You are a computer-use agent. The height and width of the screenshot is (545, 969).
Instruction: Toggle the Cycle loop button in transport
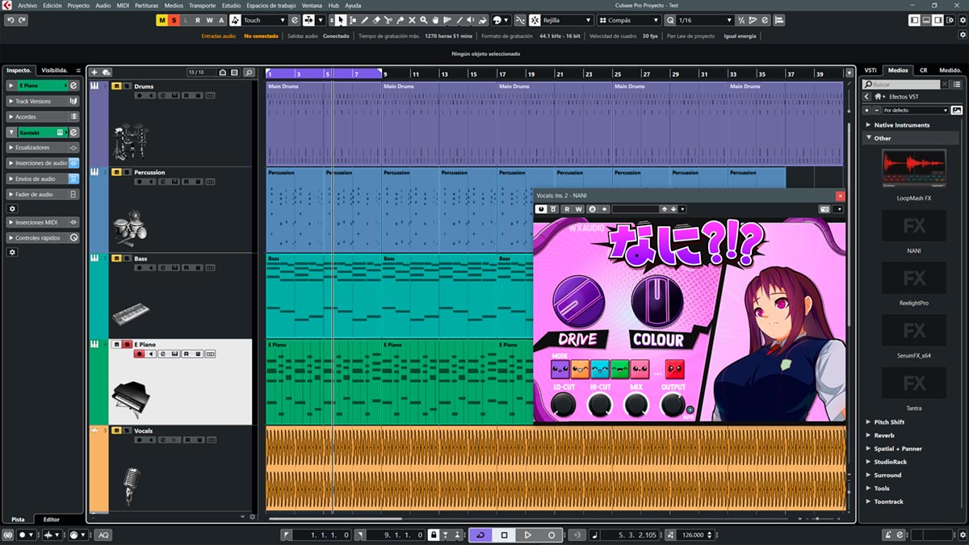tap(480, 535)
